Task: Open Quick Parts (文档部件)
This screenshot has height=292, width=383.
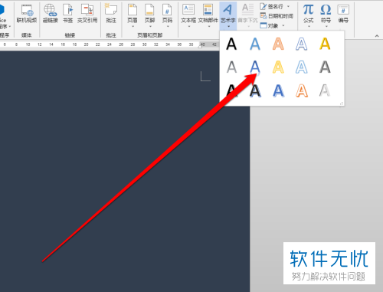Action: click(x=208, y=15)
